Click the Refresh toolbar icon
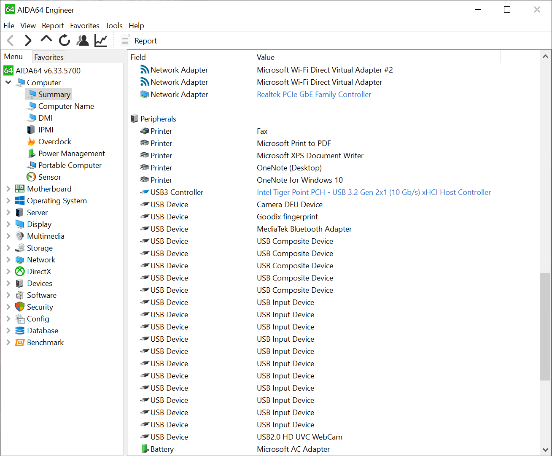 coord(65,40)
